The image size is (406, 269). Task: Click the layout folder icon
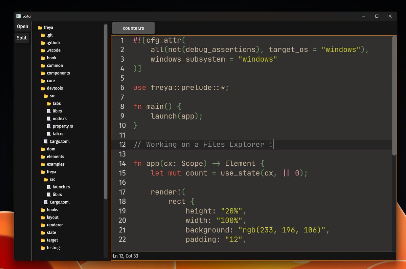pyautogui.click(x=43, y=218)
